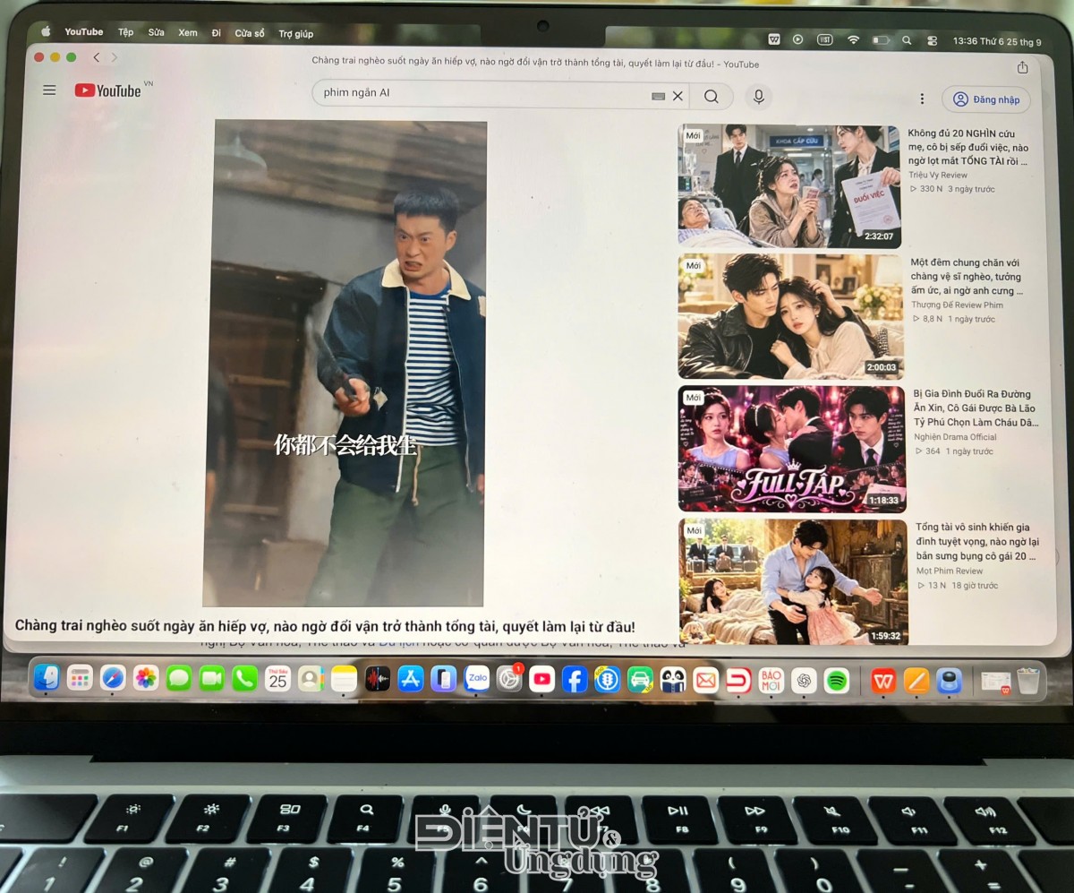The height and width of the screenshot is (893, 1074).
Task: Open Messages from the Dock
Action: point(179,678)
